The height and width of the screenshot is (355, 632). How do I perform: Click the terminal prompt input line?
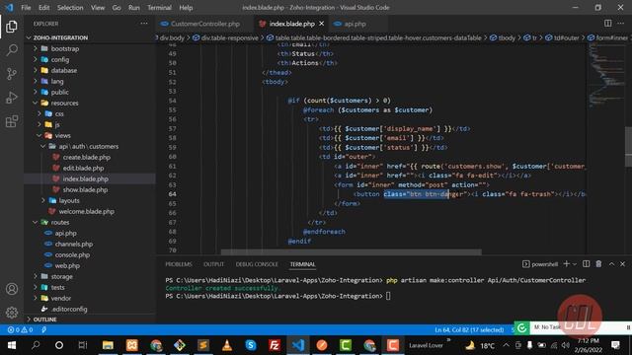coord(278,296)
